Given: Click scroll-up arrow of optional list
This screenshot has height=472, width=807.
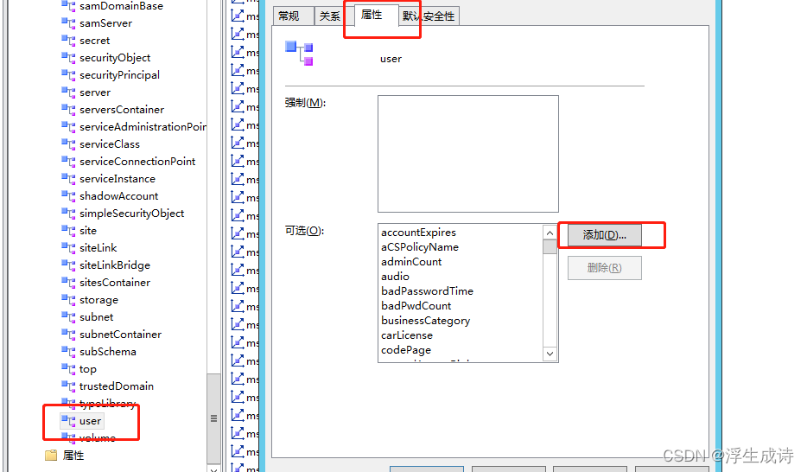Looking at the screenshot, I should pos(550,233).
